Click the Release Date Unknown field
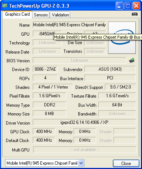Image resolution: width=142 pixels, height=169 pixels. (47, 51)
